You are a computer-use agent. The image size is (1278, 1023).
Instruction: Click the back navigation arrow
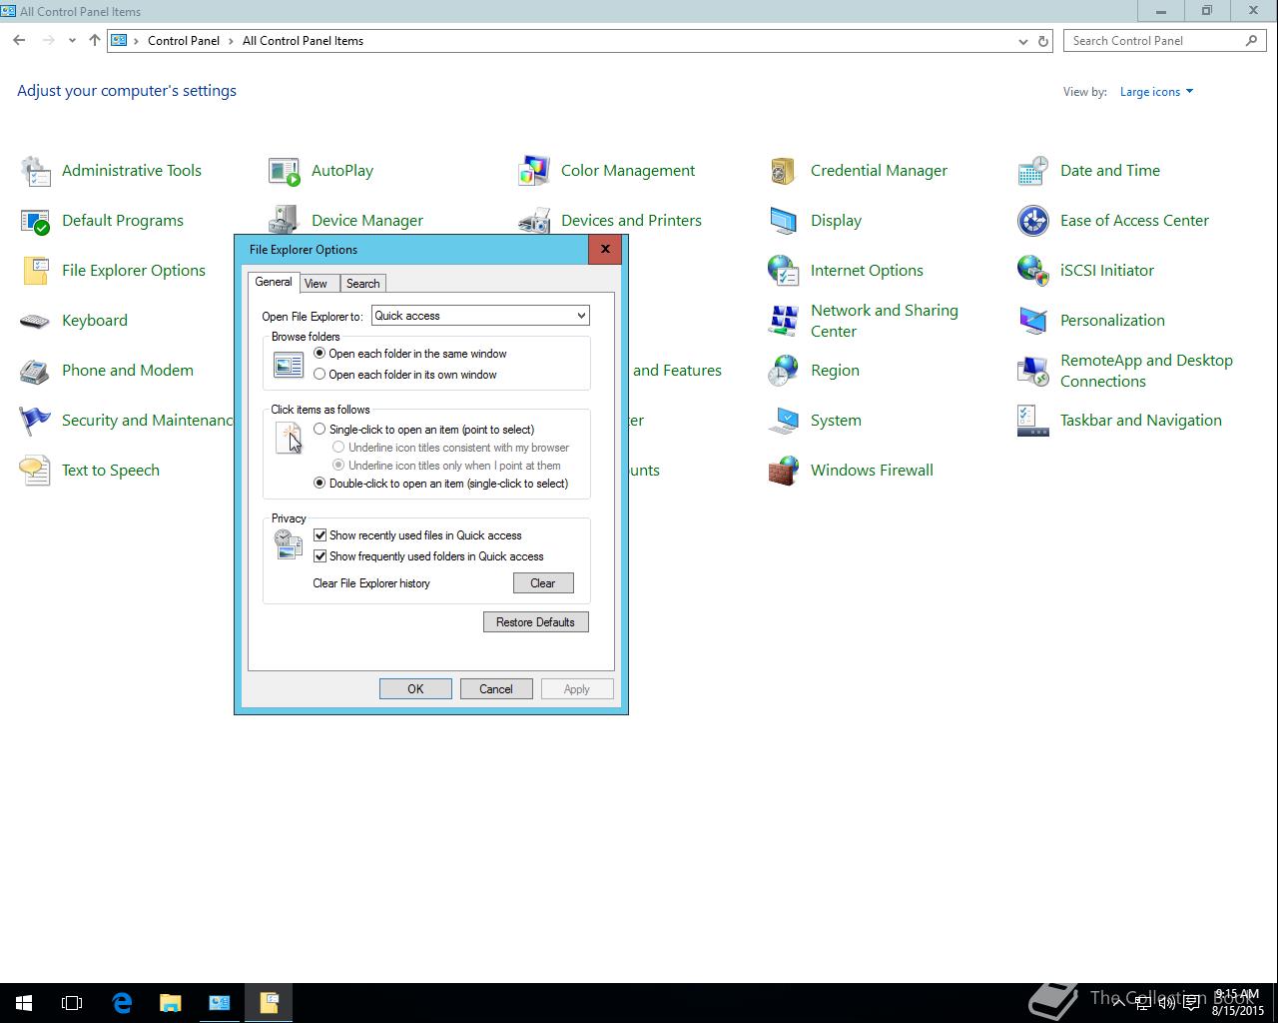coord(20,41)
